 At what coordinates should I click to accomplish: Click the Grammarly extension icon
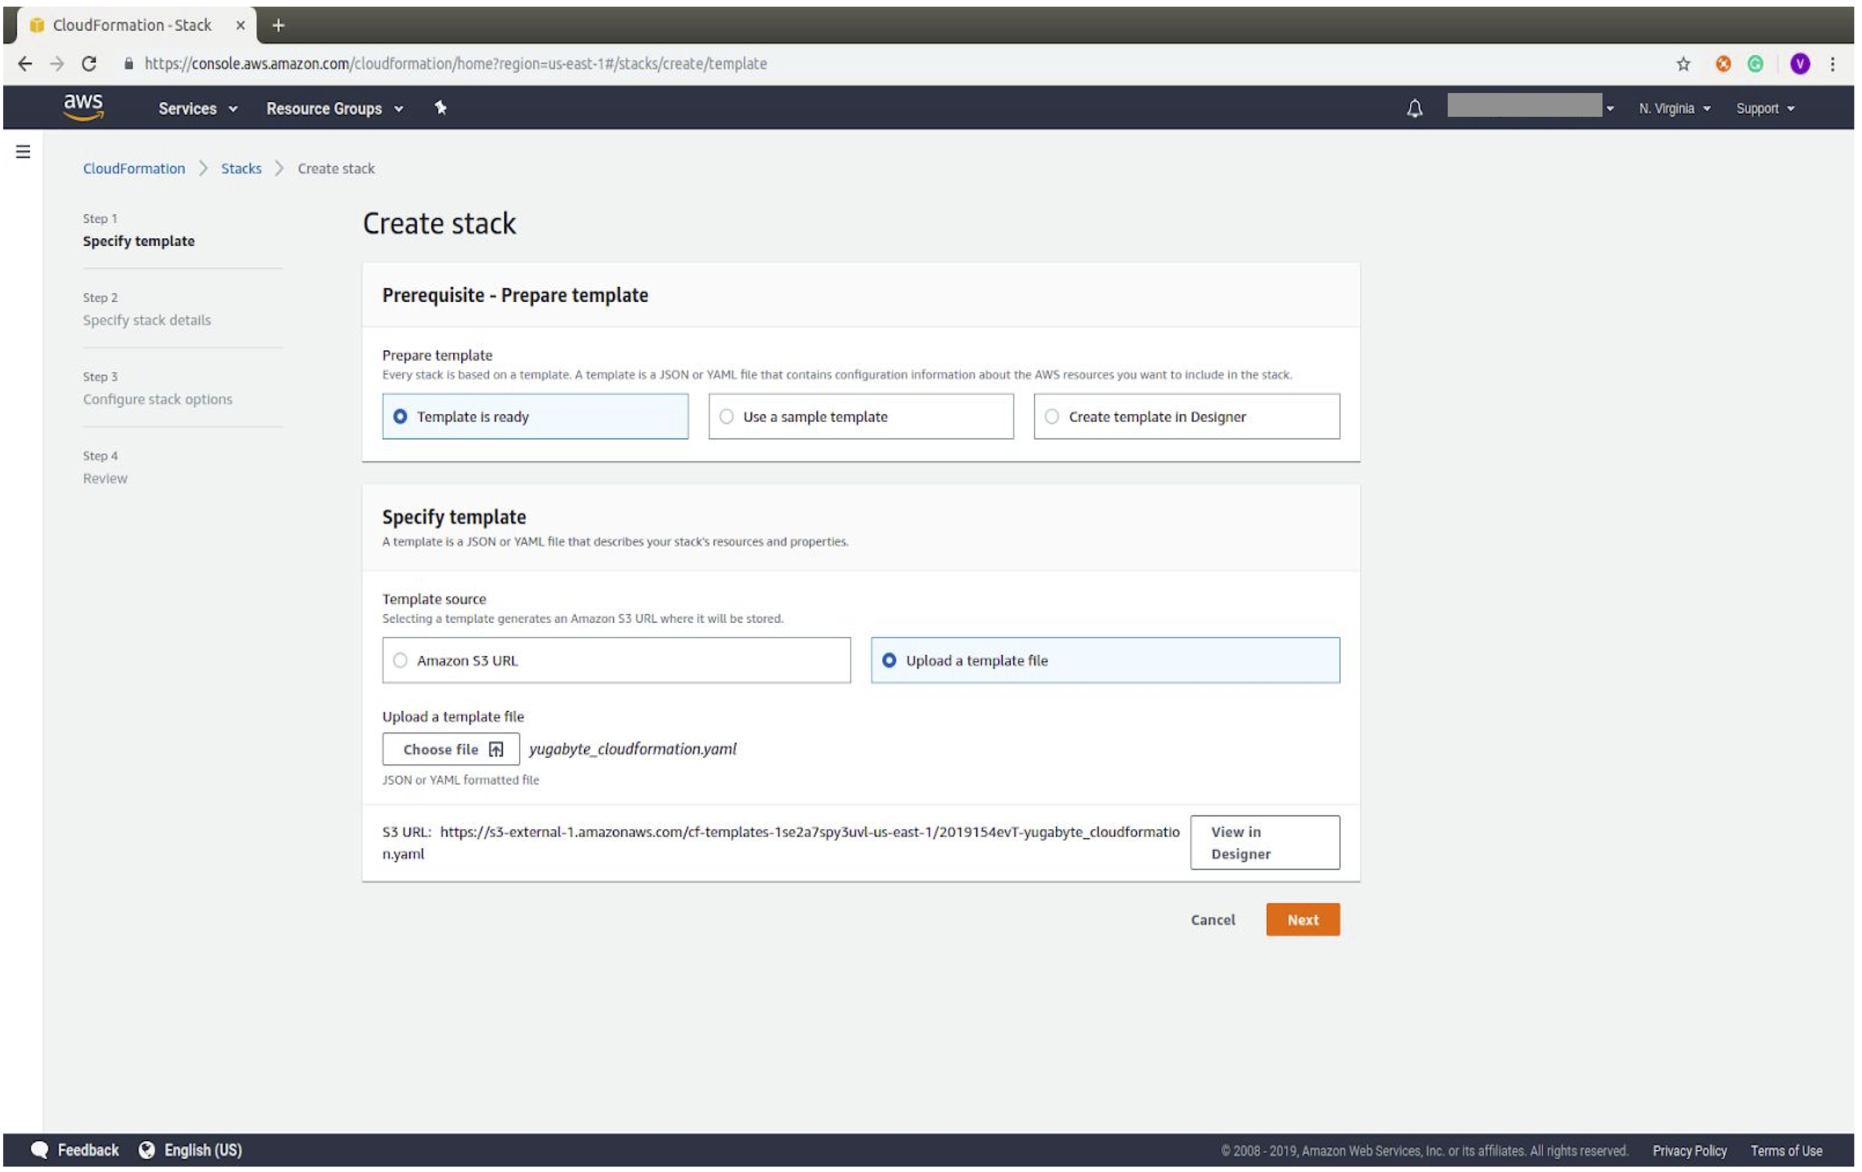[x=1755, y=64]
